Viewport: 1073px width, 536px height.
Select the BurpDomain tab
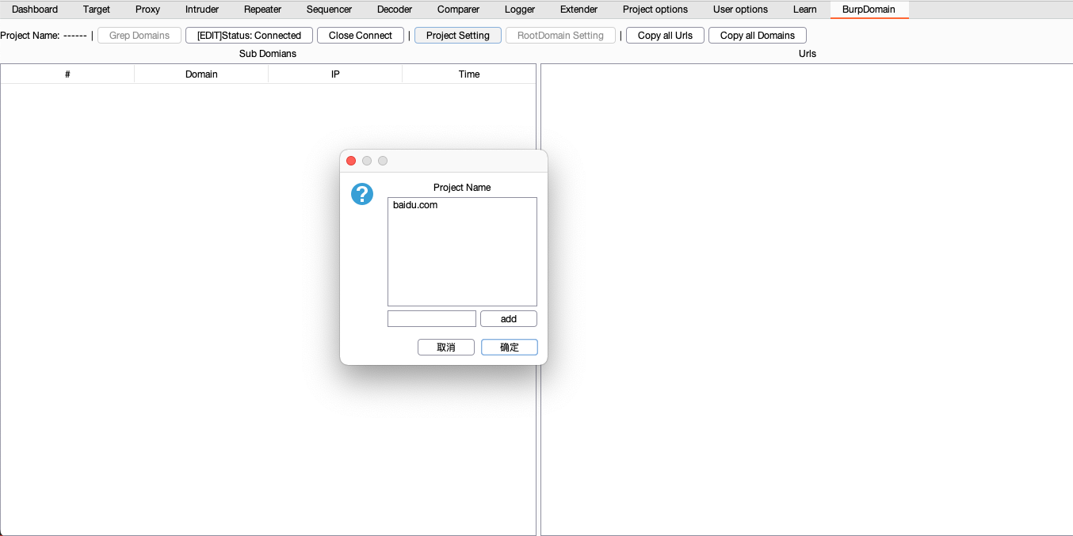(869, 10)
